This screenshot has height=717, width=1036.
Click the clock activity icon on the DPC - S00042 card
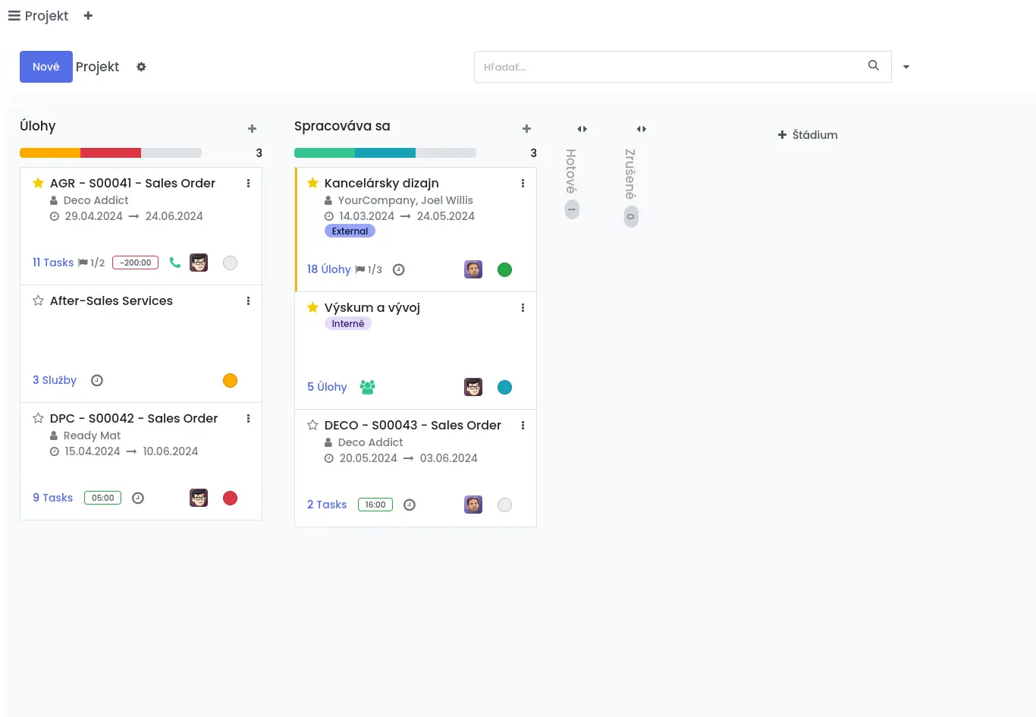(x=138, y=498)
